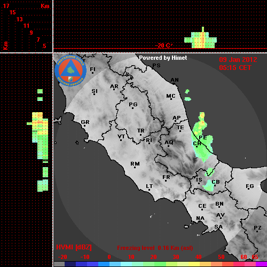Click the '9' km height label
The height and width of the screenshot is (267, 267).
point(32,33)
